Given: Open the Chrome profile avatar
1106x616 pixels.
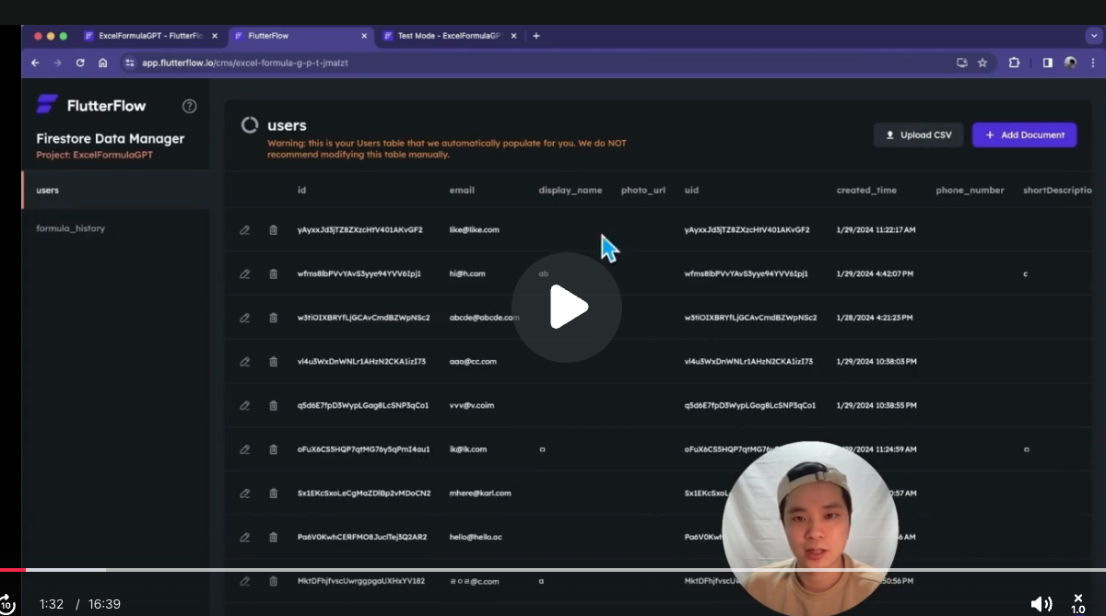Looking at the screenshot, I should click(x=1070, y=63).
